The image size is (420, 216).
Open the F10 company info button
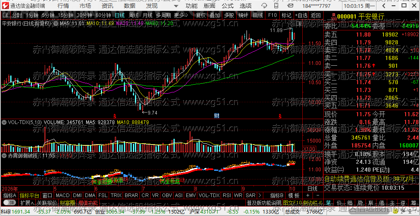pos(272,15)
